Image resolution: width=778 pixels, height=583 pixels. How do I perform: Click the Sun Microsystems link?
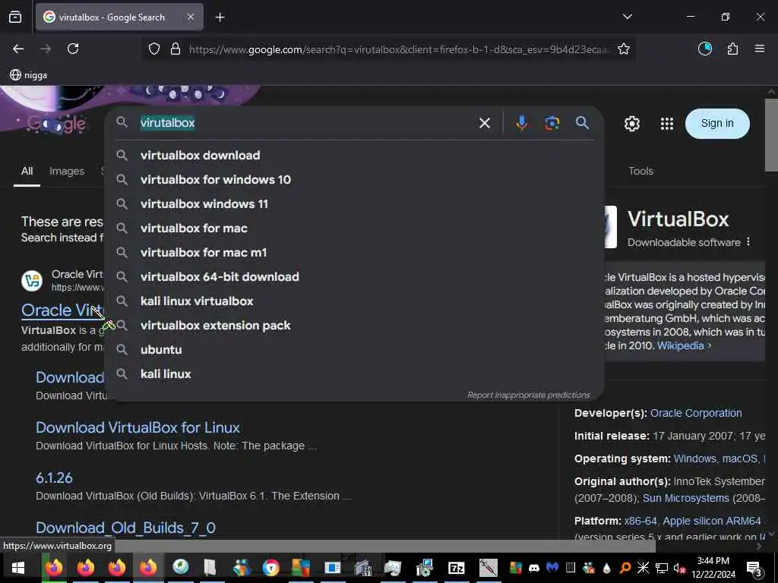point(686,498)
